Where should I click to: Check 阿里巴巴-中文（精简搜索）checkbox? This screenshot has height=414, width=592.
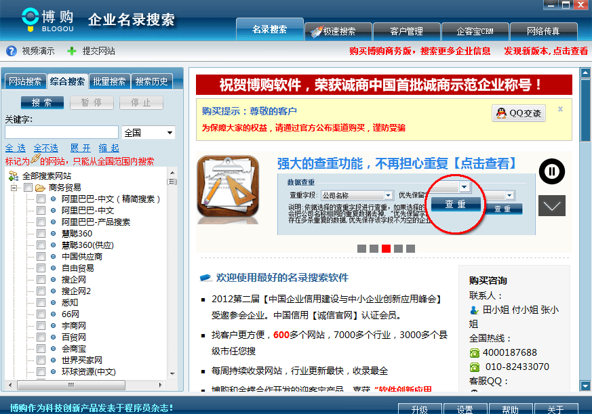point(41,199)
